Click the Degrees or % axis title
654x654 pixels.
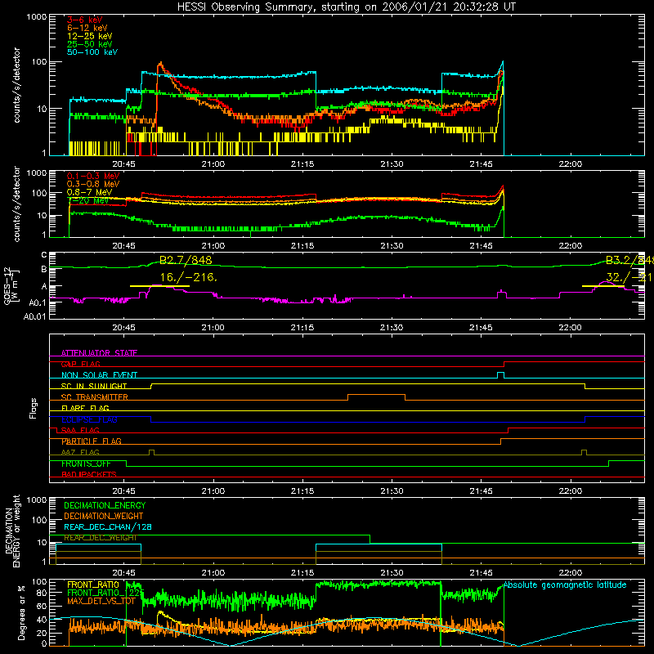click(x=21, y=612)
